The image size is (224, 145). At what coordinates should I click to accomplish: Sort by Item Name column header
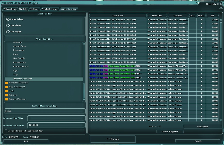(x=118, y=15)
